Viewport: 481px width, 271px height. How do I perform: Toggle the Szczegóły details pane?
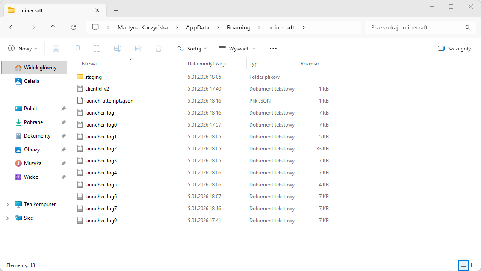454,49
